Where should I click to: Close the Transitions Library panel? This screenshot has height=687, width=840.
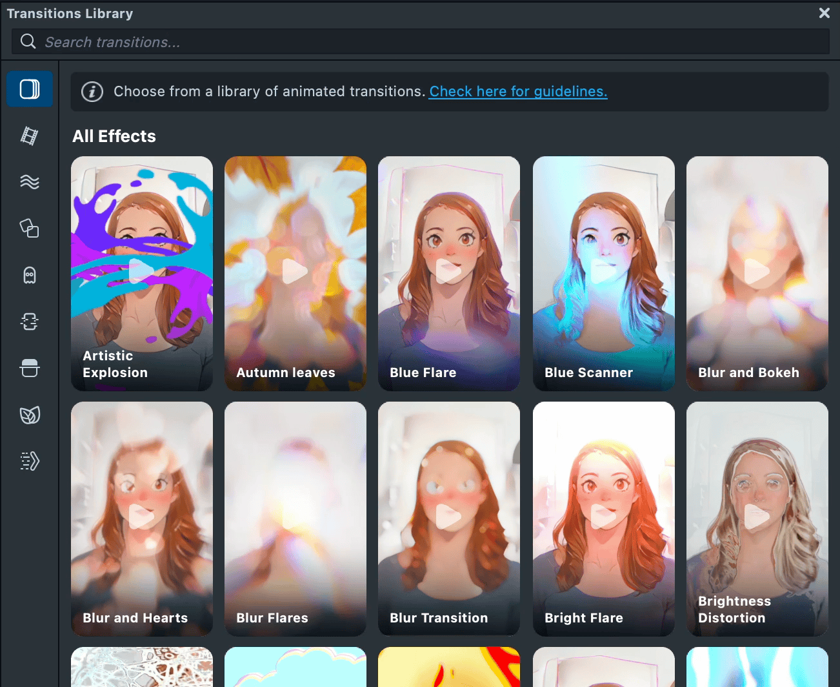824,13
